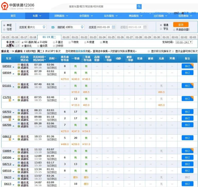Switch to 01-18 date tab
The width and height of the screenshot is (198, 187).
click(x=33, y=37)
